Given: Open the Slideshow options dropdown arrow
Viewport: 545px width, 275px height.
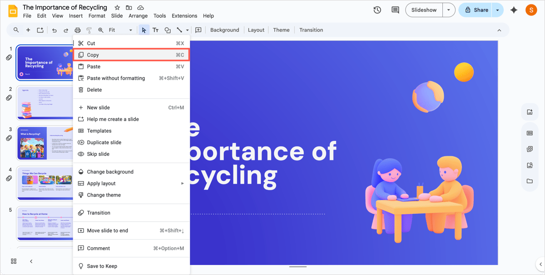Looking at the screenshot, I should (449, 10).
